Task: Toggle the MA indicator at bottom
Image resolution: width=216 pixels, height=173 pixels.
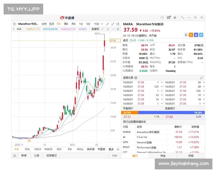Action: coord(17,149)
